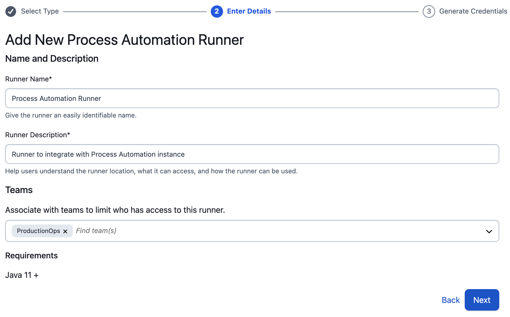
Task: Click the 'Runner Description*' field label
Action: point(38,135)
